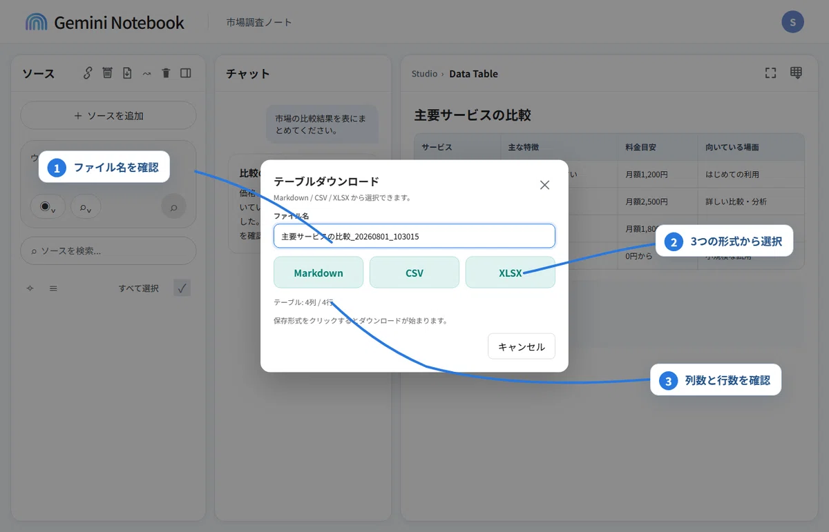Click the three-line list icon below the source search
829x532 pixels.
pos(53,288)
